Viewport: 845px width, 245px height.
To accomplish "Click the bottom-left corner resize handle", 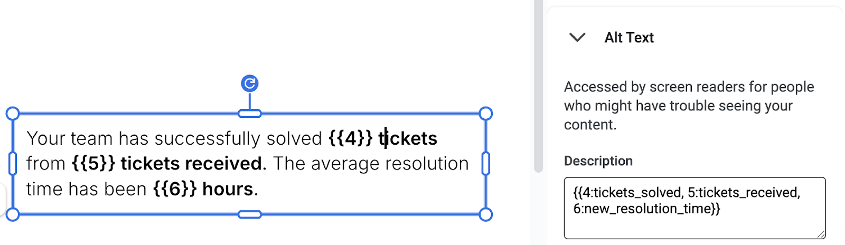I will [13, 214].
